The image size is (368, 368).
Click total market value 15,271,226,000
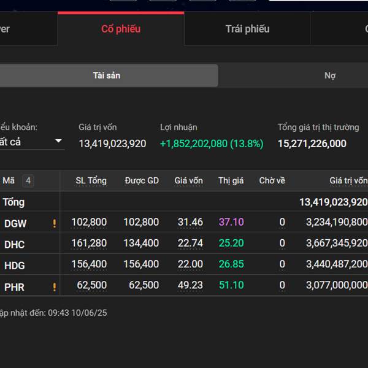click(x=312, y=144)
